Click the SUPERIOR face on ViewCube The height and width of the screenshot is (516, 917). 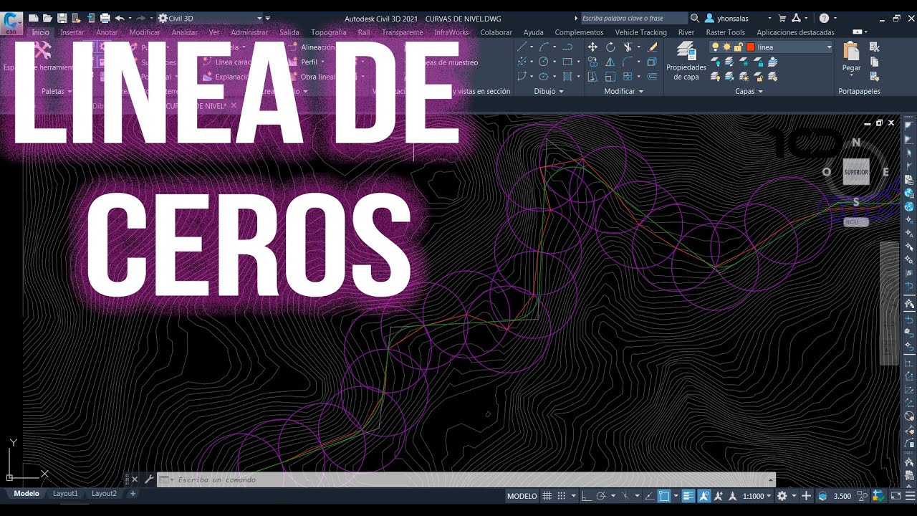tap(855, 172)
